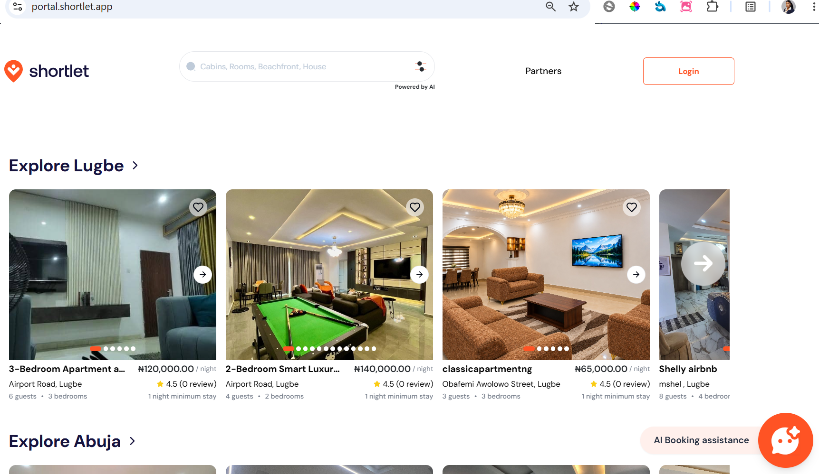
Task: Show next photo of 2-Bedroom Smart Luxury
Action: point(419,274)
